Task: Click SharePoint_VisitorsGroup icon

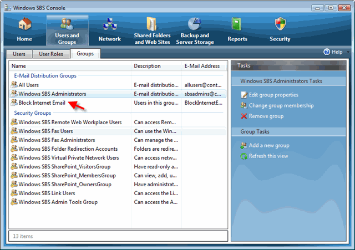Action: [x=14, y=166]
